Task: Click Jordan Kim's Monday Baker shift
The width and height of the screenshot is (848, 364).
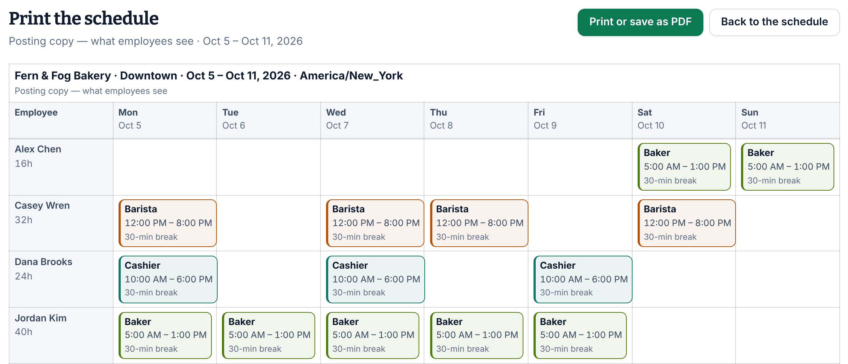Action: tap(165, 335)
